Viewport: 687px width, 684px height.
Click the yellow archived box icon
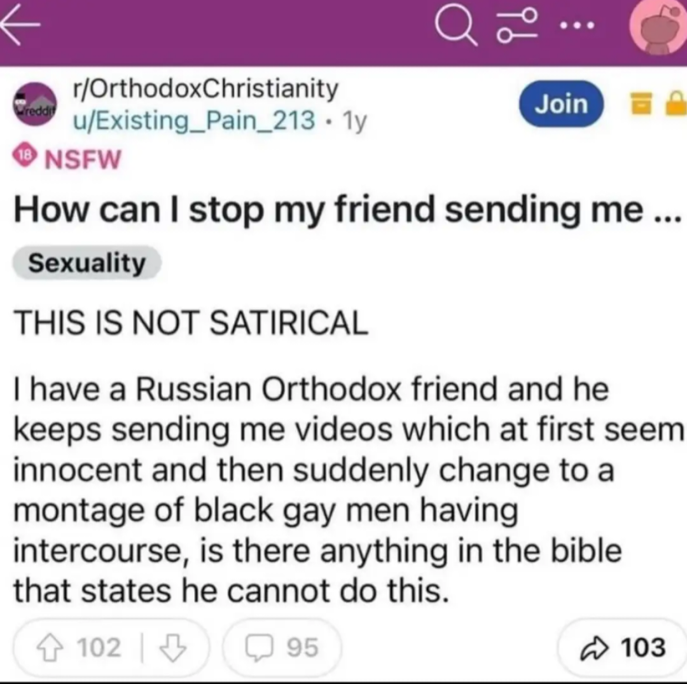click(x=641, y=104)
